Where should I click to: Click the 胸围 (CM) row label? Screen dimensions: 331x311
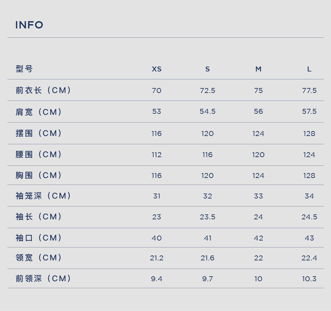[x=39, y=175]
